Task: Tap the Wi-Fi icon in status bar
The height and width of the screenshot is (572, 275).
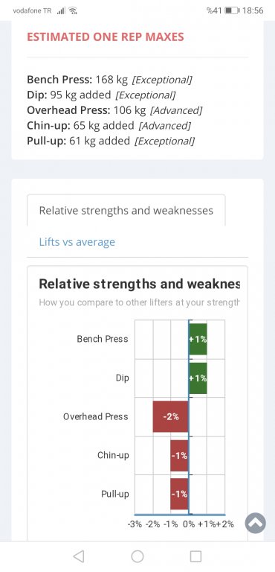Action: [73, 10]
